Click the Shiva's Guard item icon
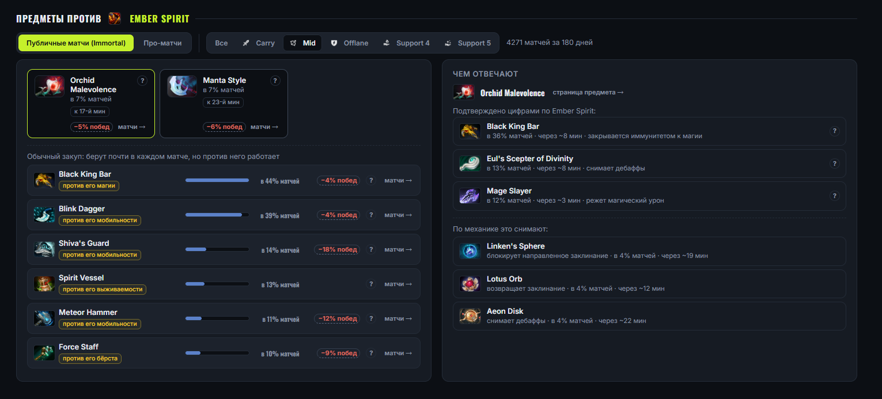This screenshot has width=882, height=399. click(x=44, y=249)
